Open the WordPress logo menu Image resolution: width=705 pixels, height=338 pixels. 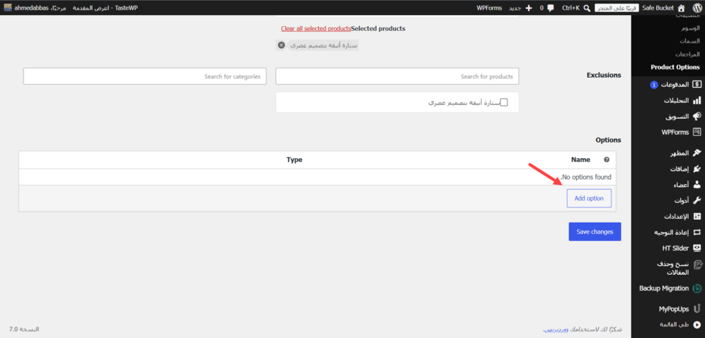697,8
